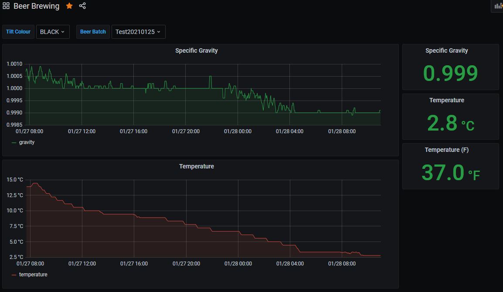Click the gravity spike near 01/27 22:00

[x=211, y=77]
